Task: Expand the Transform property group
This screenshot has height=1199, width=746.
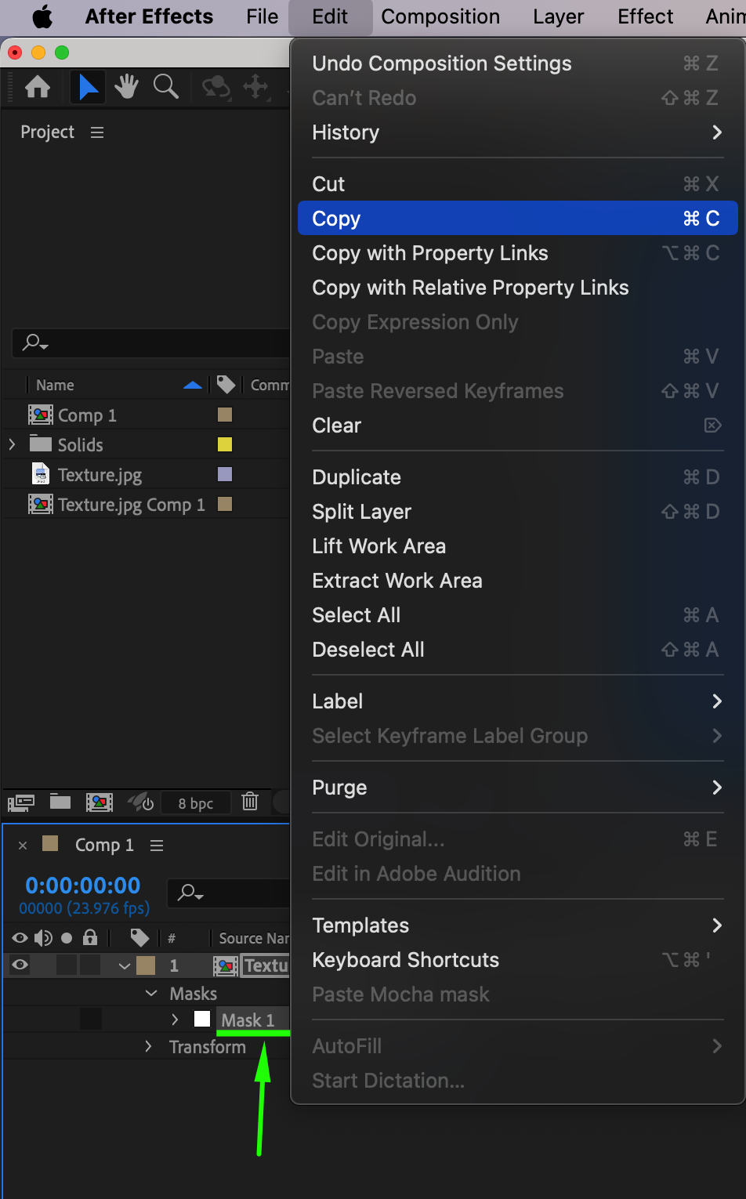Action: (x=148, y=1047)
